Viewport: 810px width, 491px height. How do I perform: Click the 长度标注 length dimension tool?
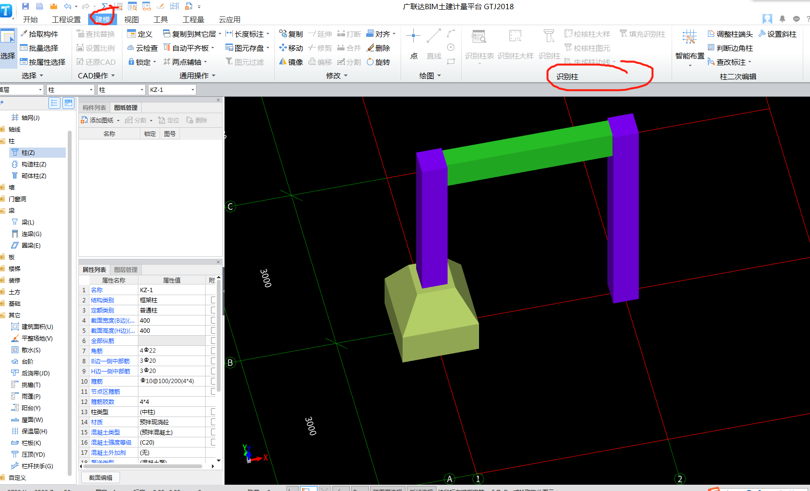coord(247,34)
